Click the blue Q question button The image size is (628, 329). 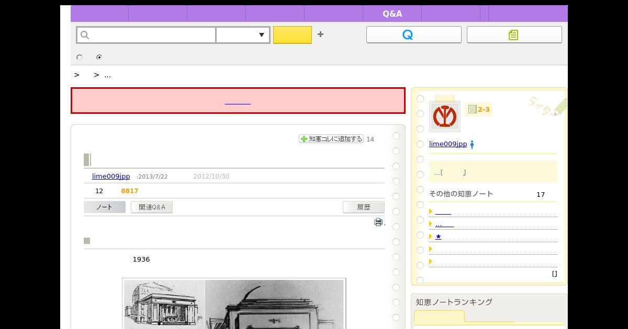413,34
